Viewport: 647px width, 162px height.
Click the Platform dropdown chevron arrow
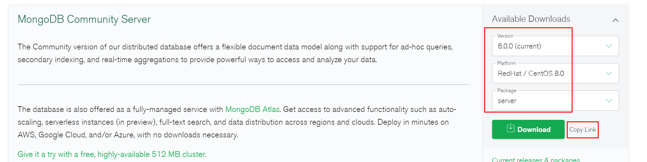[609, 73]
